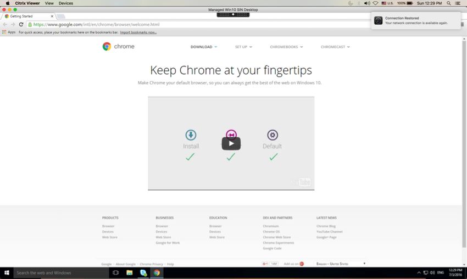
Task: Reload the page with the refresh button
Action: coord(21,24)
